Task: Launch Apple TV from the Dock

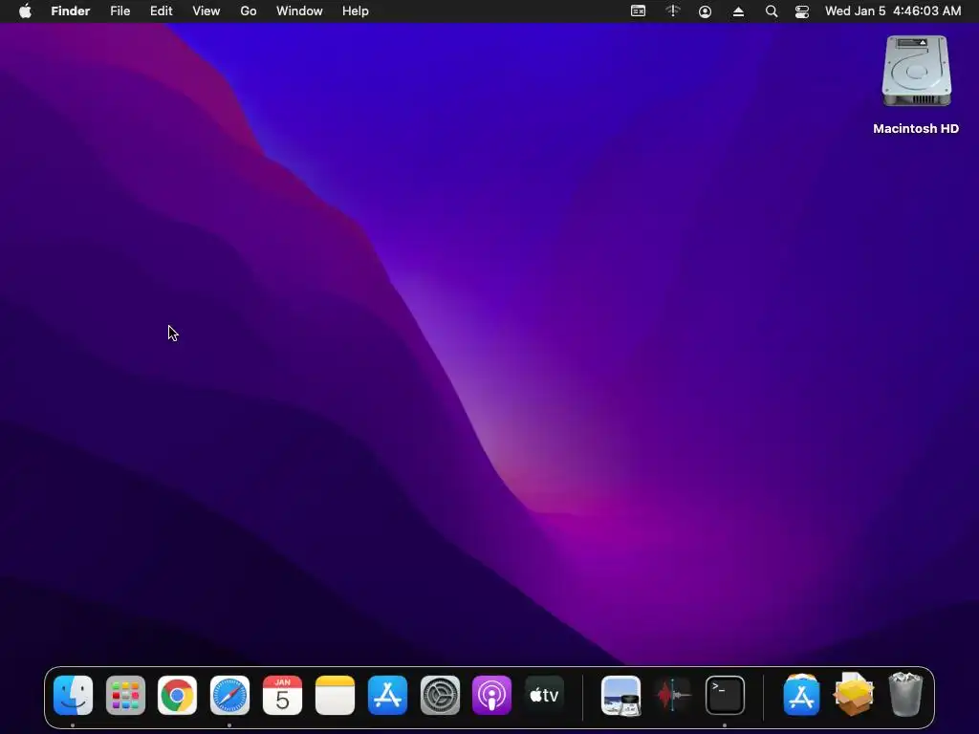Action: pos(544,696)
